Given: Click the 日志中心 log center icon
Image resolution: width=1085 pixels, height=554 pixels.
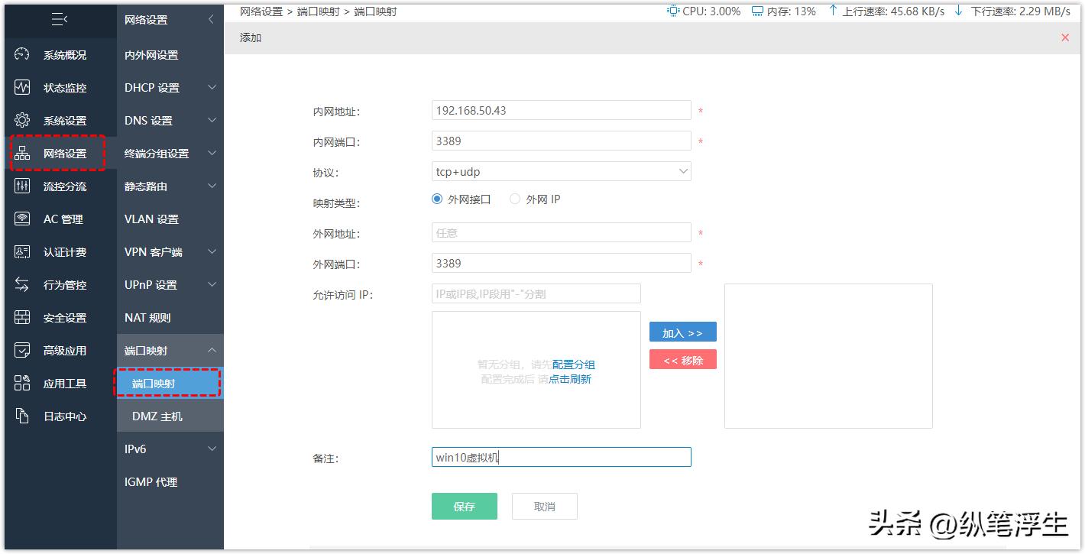Looking at the screenshot, I should click(61, 416).
